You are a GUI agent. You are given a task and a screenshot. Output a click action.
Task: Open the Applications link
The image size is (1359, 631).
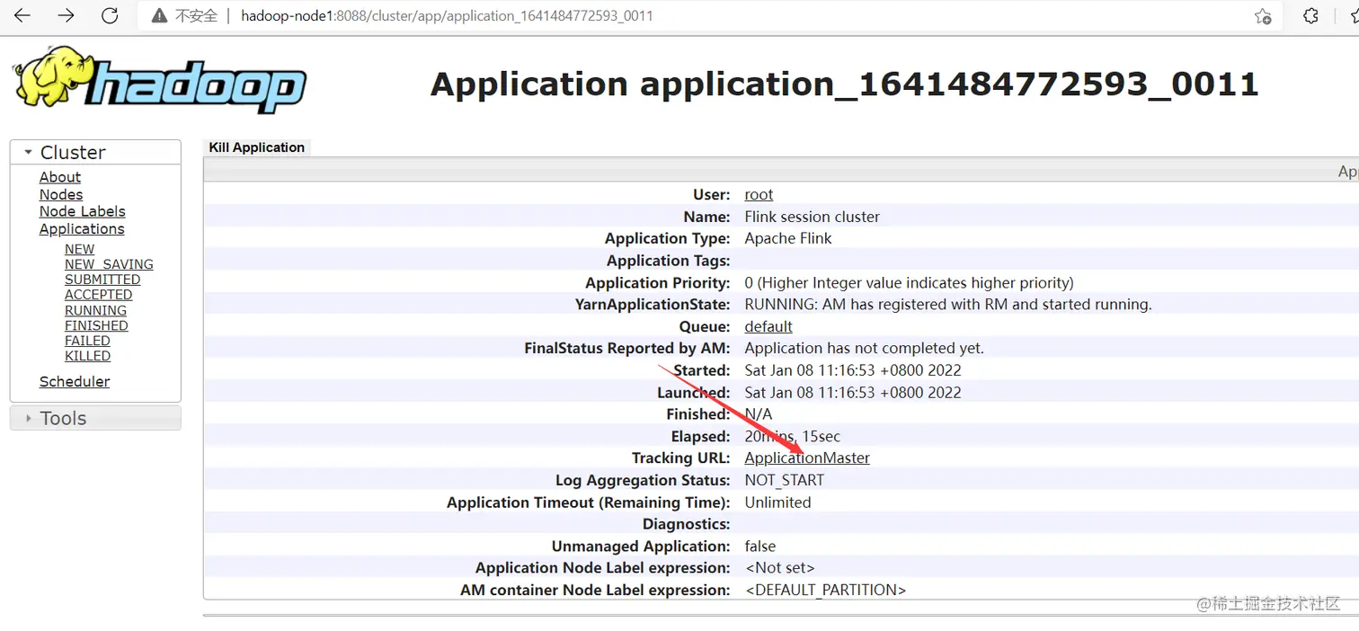(82, 228)
